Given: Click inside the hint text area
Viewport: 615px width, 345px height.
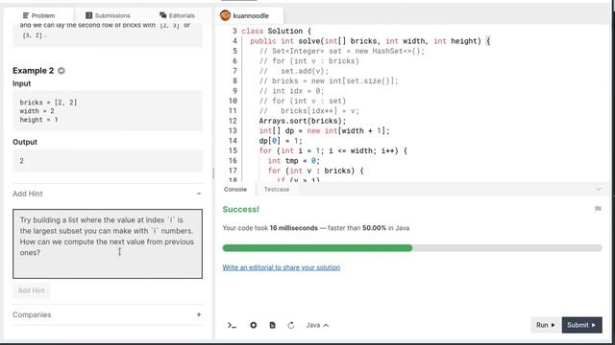Looking at the screenshot, I should [108, 243].
